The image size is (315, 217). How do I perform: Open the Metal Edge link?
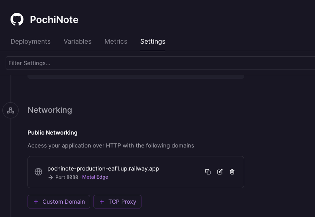tap(95, 177)
